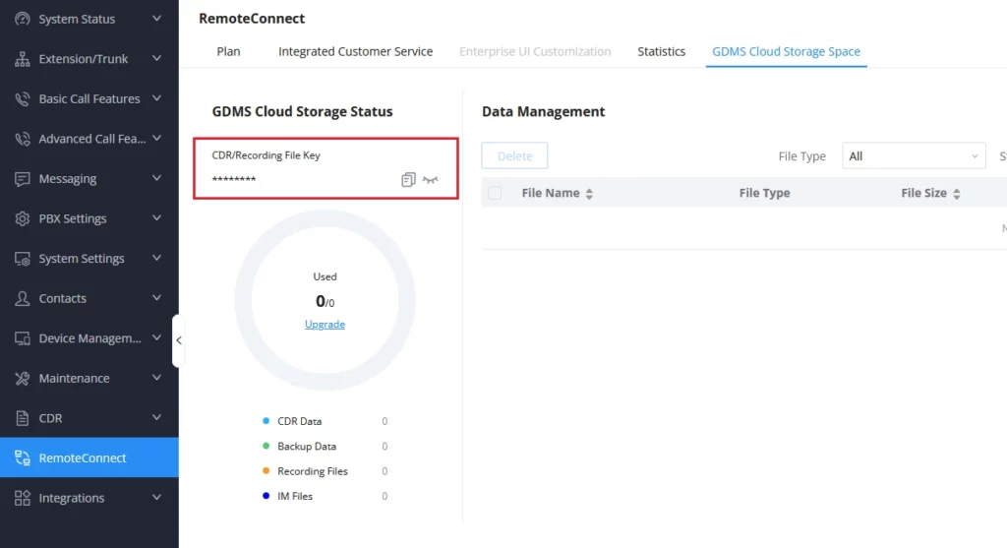The width and height of the screenshot is (1007, 548).
Task: Click the PBX Settings gear icon
Action: (x=22, y=218)
